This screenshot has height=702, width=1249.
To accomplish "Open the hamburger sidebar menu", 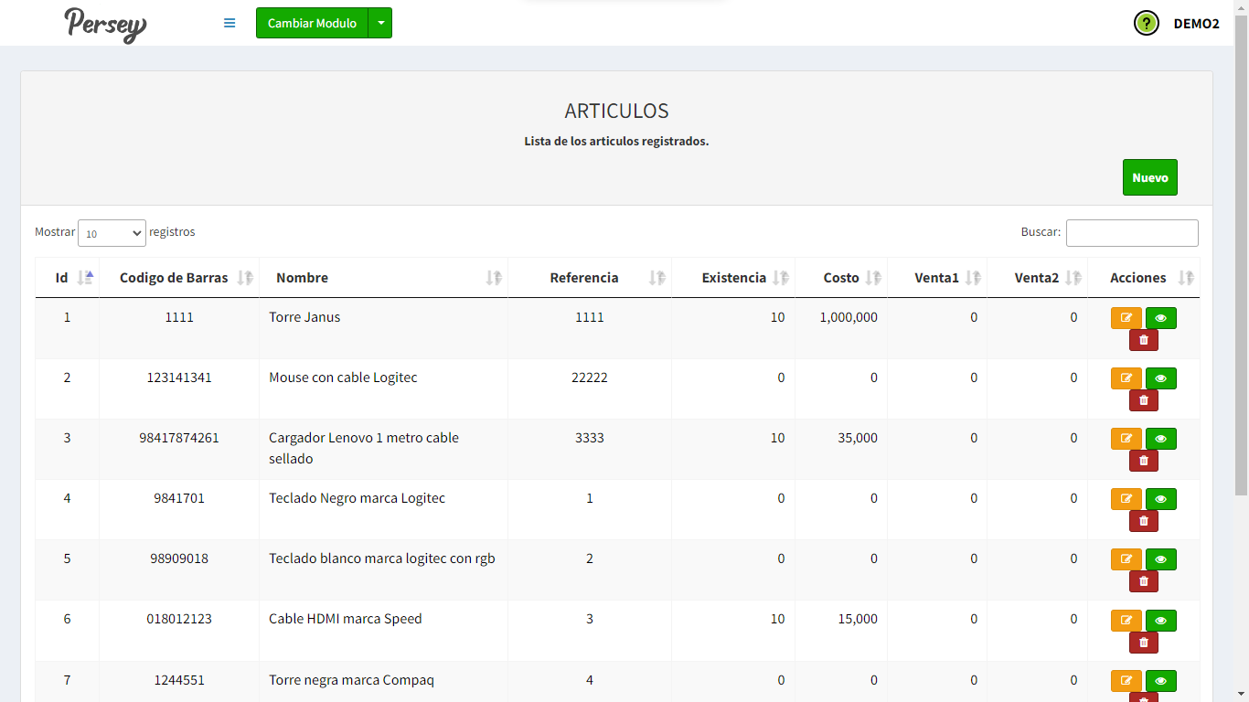I will tap(230, 23).
